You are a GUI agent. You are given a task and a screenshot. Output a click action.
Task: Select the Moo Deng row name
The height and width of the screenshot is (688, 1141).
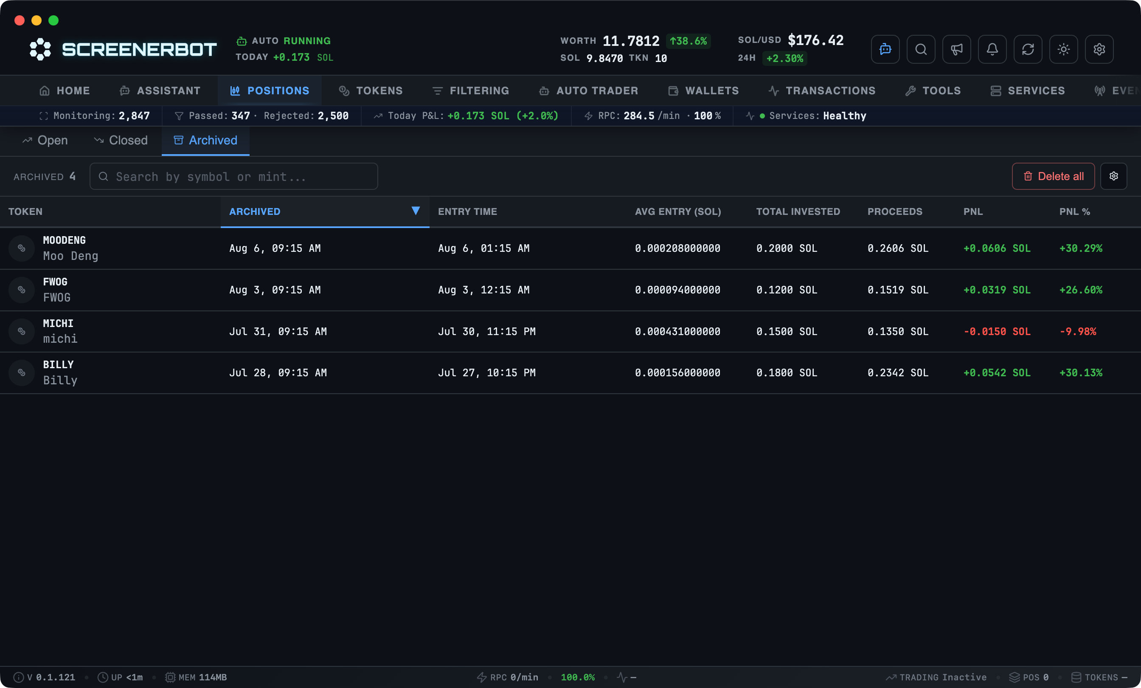click(70, 256)
